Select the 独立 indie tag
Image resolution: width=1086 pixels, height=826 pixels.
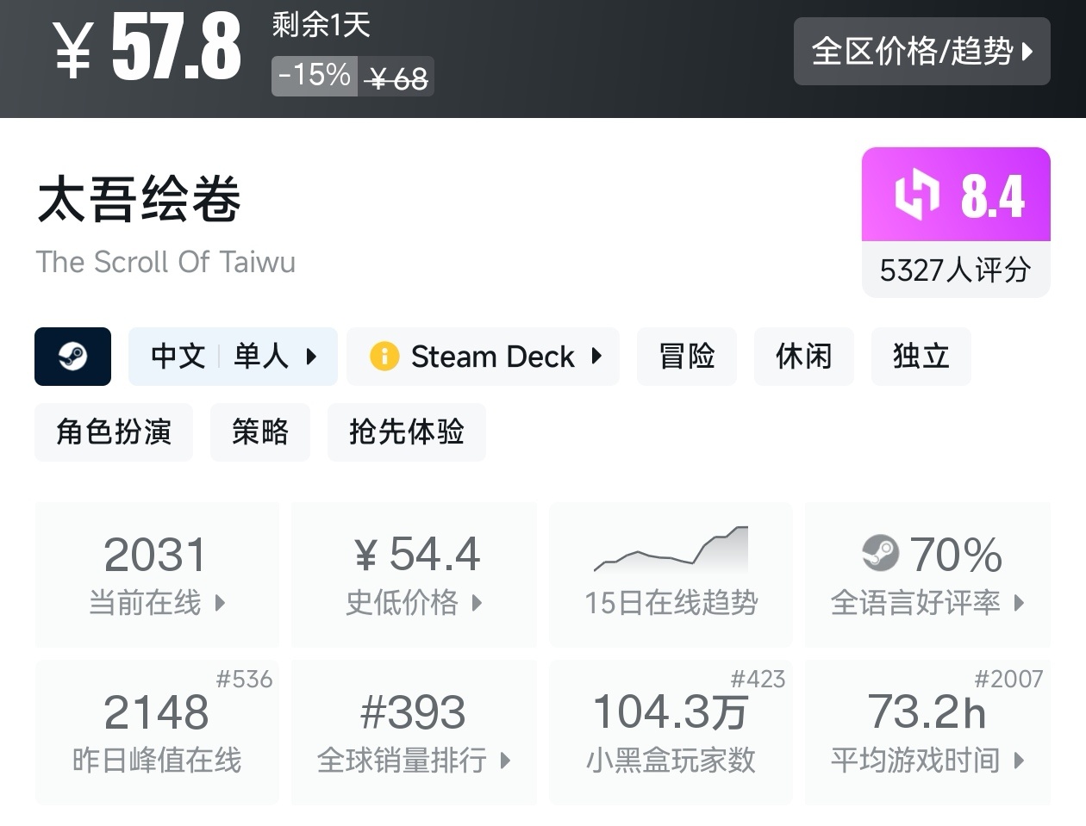(x=921, y=357)
